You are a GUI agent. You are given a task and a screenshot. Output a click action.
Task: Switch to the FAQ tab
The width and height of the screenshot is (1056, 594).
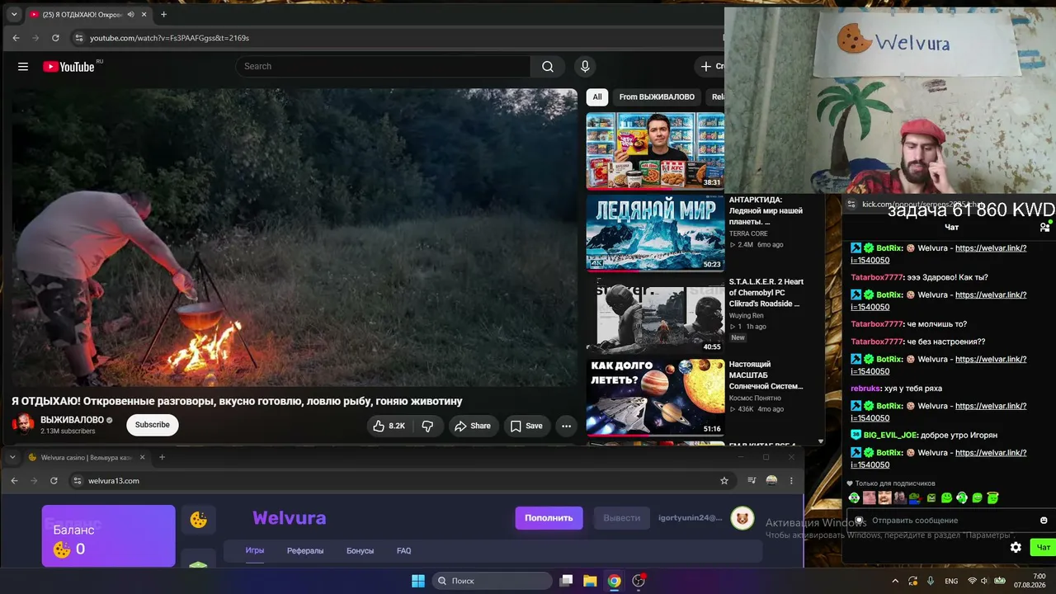coord(404,550)
